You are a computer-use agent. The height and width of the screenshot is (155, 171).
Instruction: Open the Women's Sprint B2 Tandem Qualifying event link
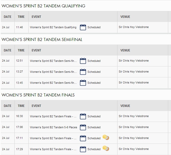click(x=53, y=27)
